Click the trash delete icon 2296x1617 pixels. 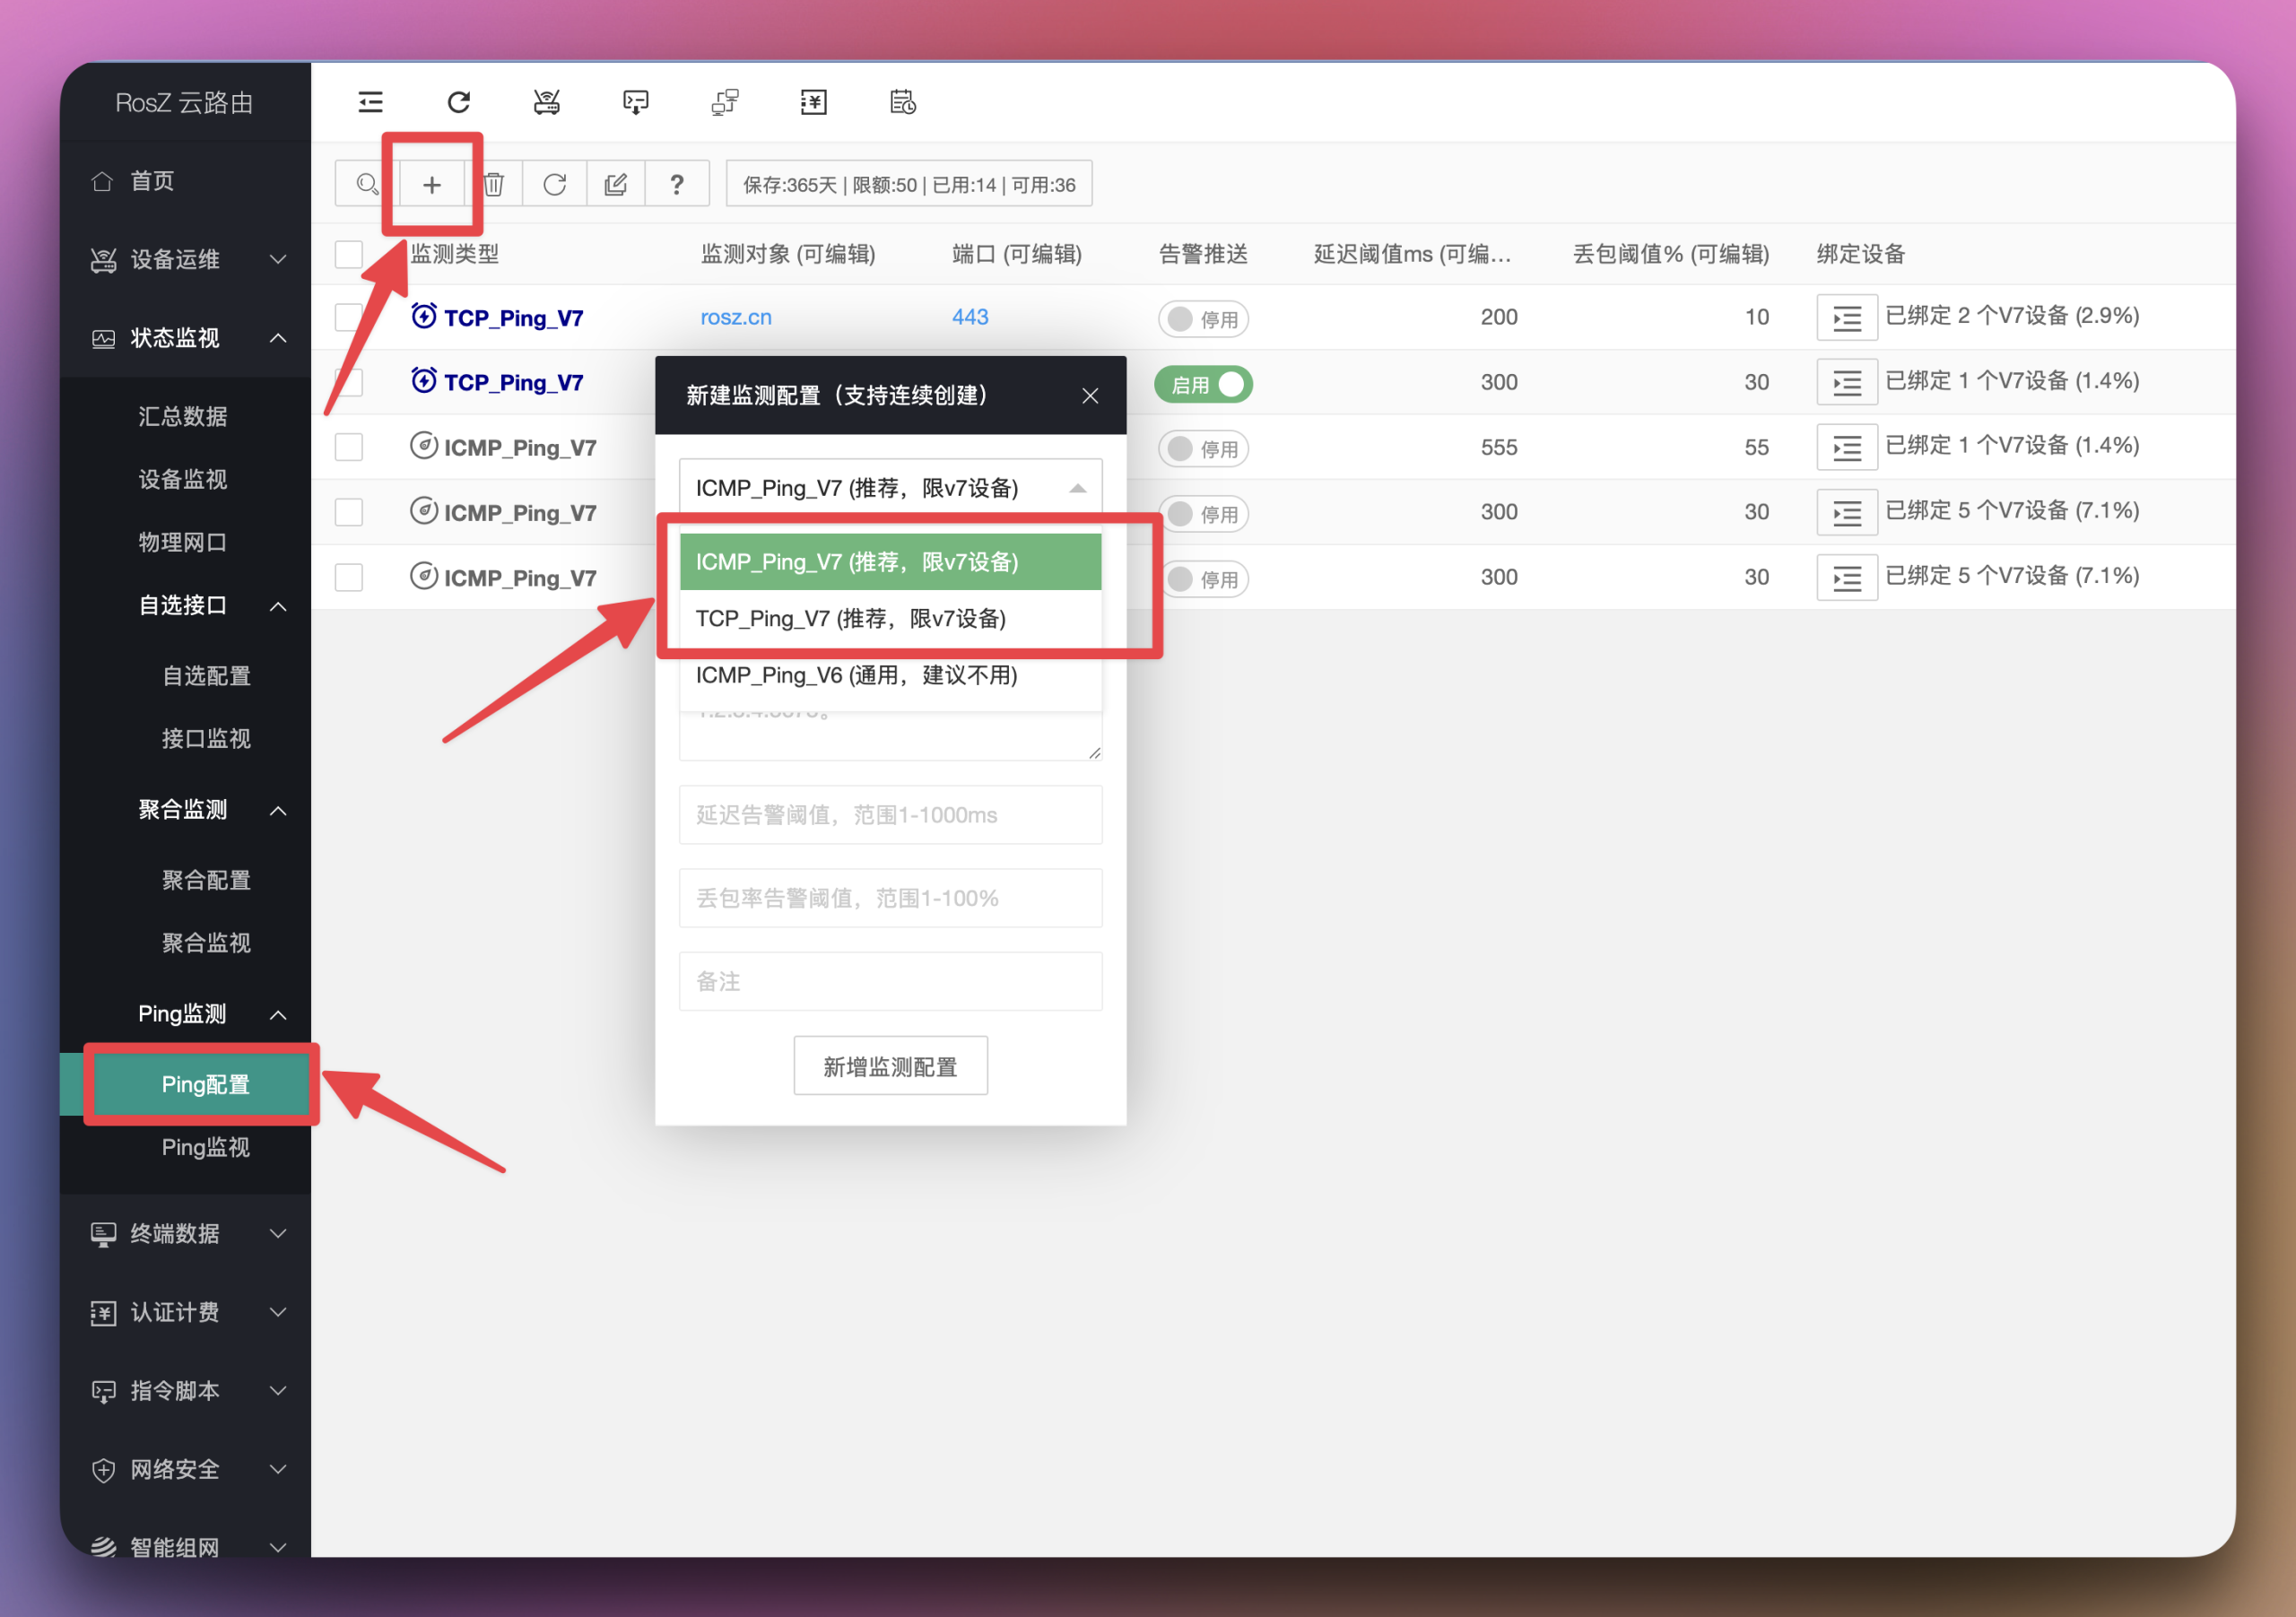point(494,185)
